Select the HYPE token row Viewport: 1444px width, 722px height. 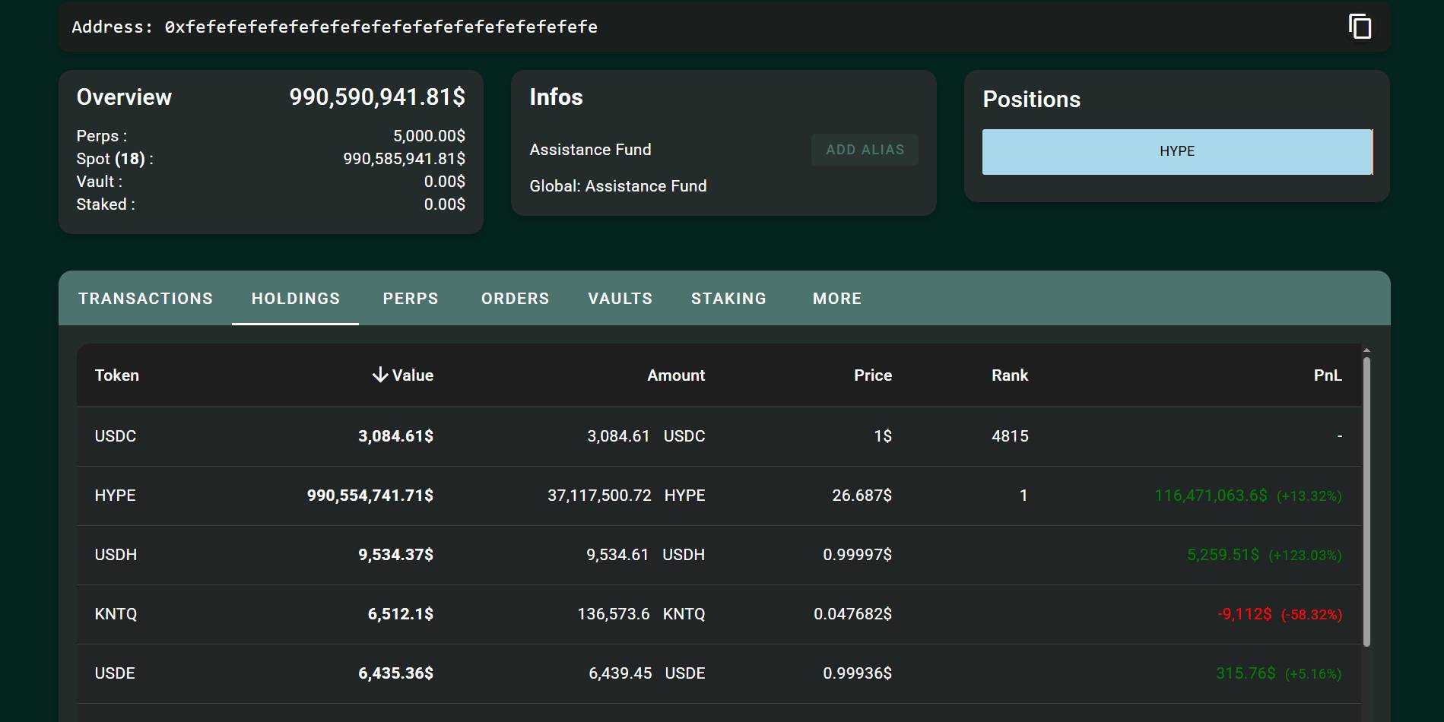tap(116, 496)
